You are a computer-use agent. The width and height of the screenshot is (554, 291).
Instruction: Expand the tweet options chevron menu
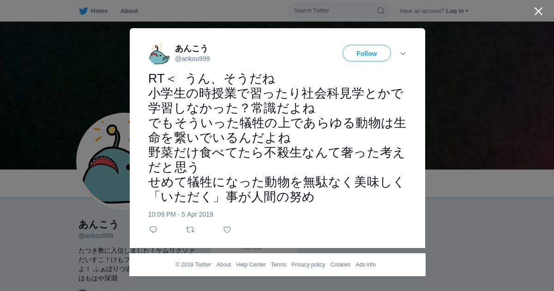(403, 54)
